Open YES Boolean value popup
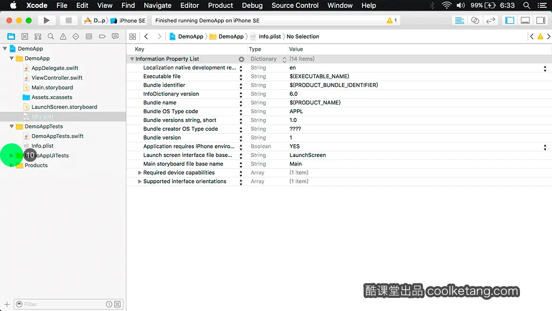The image size is (552, 311). pos(545,147)
